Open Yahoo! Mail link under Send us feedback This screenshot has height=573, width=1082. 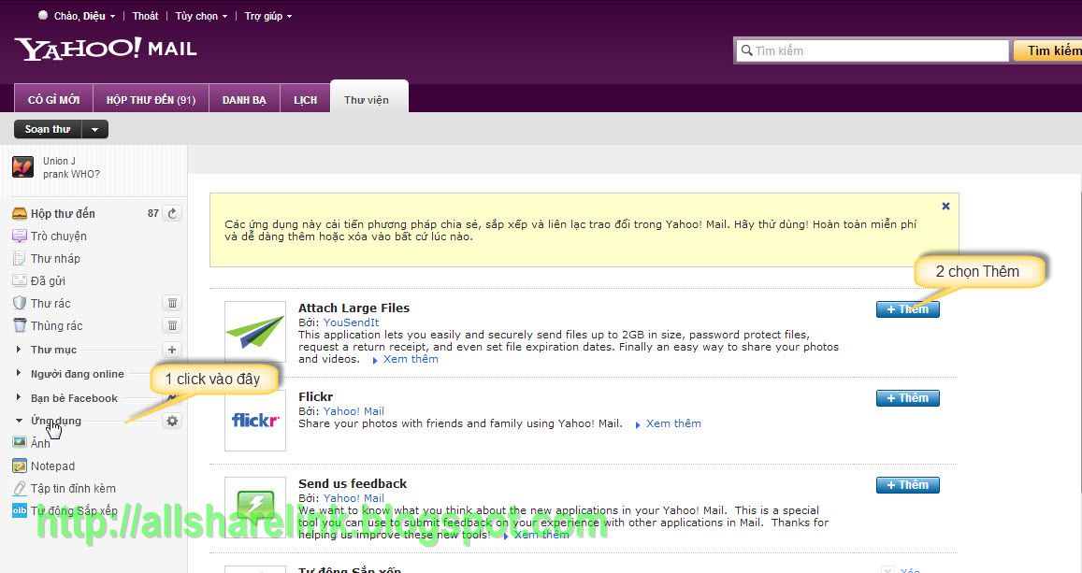coord(354,498)
